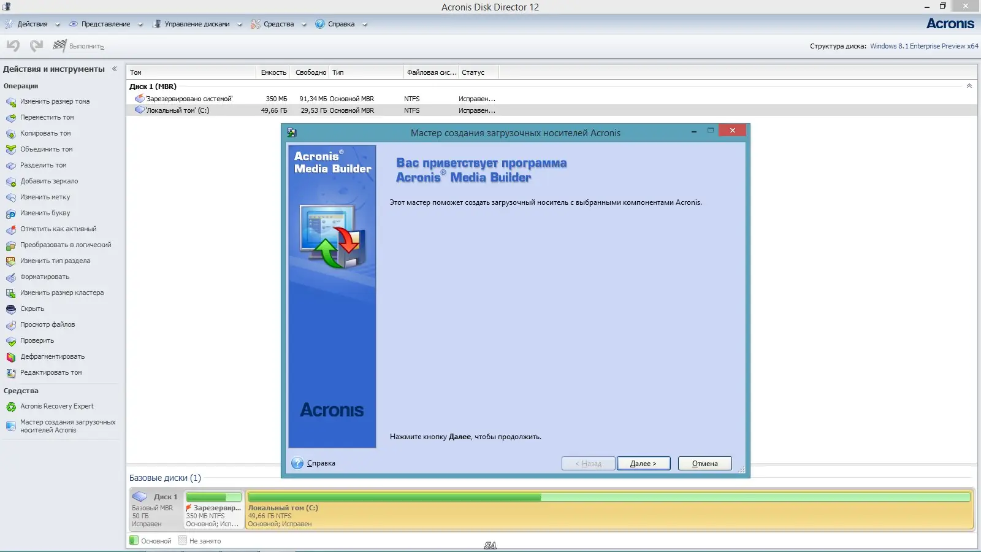Collapse the Диск 1 (MBR) group

click(969, 86)
